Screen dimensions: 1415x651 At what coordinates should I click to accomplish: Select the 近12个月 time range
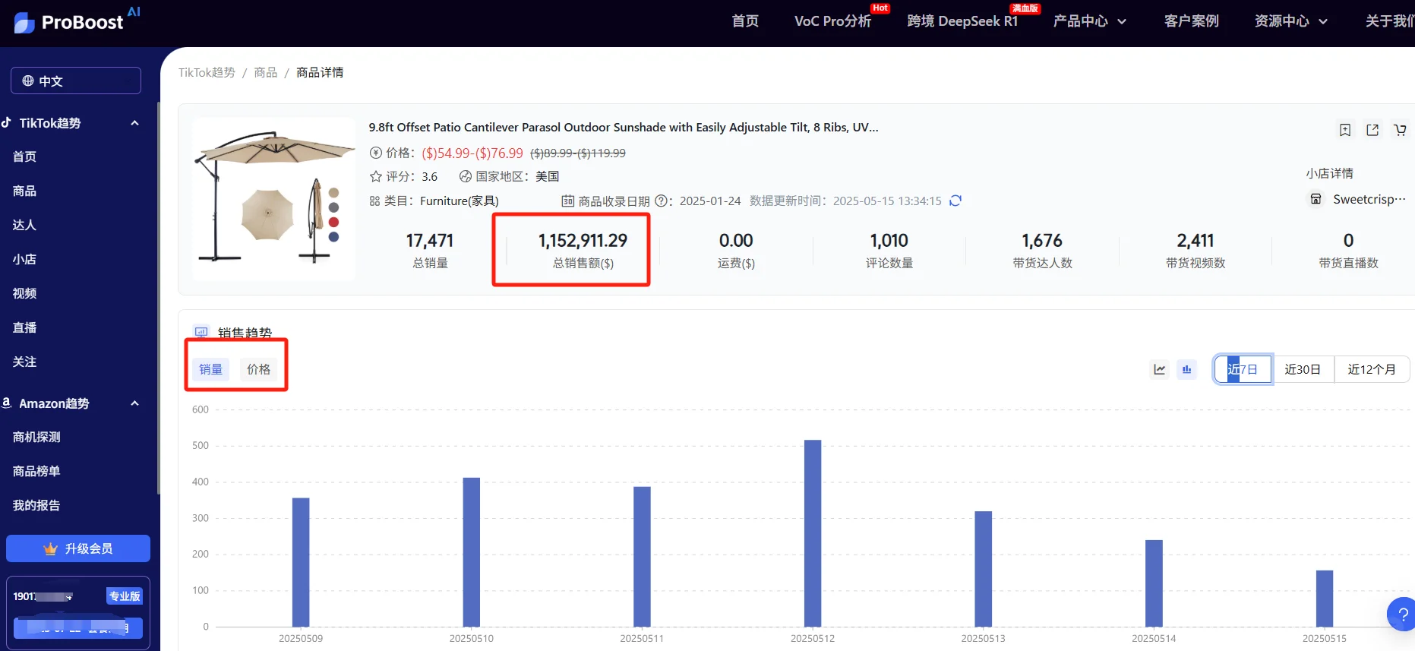tap(1372, 369)
